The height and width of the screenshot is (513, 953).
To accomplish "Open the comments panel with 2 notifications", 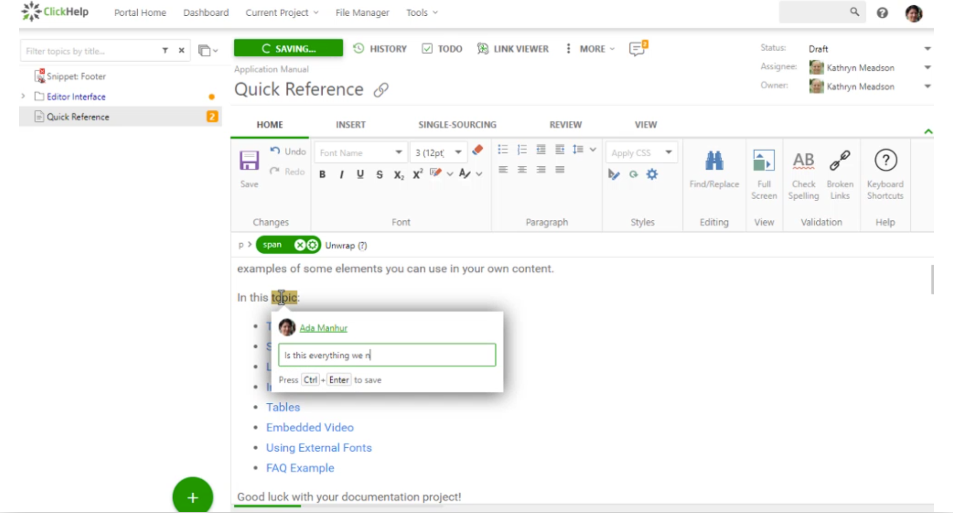I will 637,48.
